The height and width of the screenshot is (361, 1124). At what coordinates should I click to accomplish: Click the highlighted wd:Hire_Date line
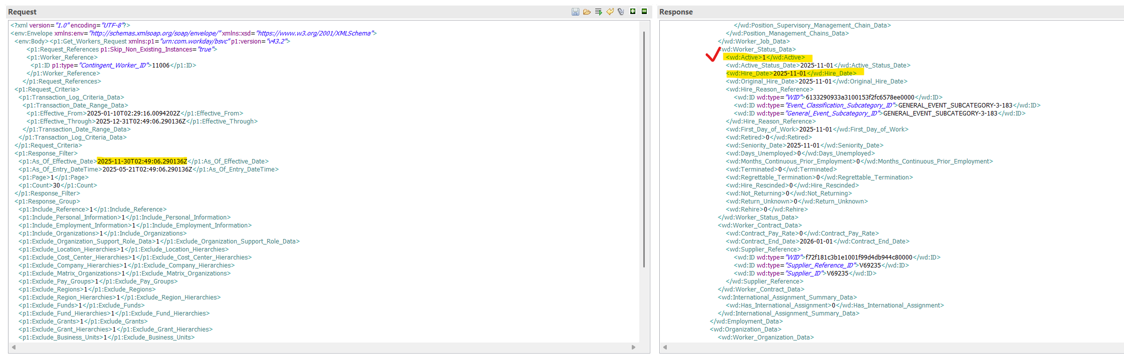coord(791,73)
